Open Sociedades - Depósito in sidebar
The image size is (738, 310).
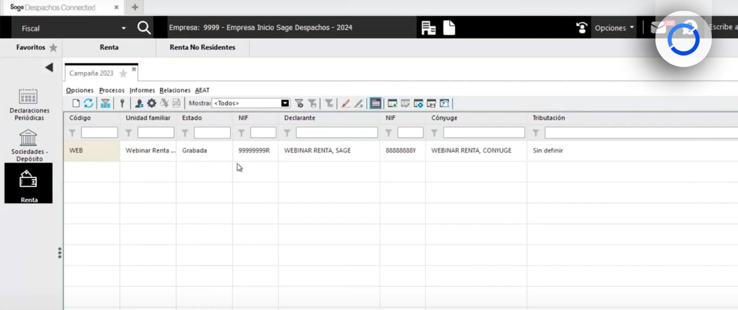28,145
